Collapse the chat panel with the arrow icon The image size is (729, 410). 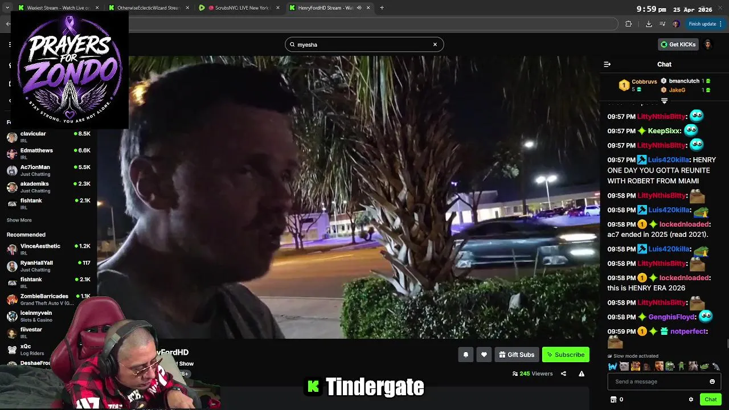click(x=607, y=64)
